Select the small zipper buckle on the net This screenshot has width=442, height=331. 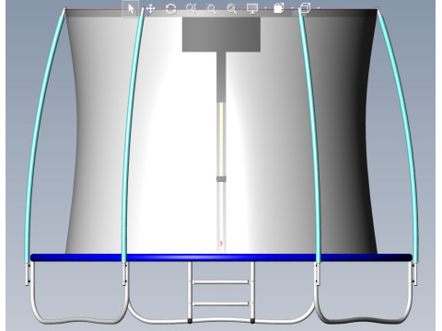(221, 179)
